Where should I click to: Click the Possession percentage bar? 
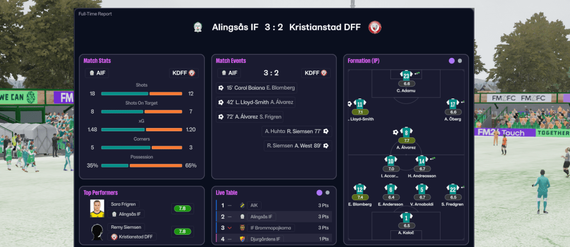click(x=141, y=165)
